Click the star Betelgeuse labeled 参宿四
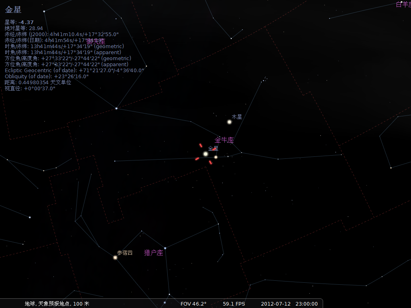Image resolution: width=411 pixels, height=308 pixels. point(115,257)
